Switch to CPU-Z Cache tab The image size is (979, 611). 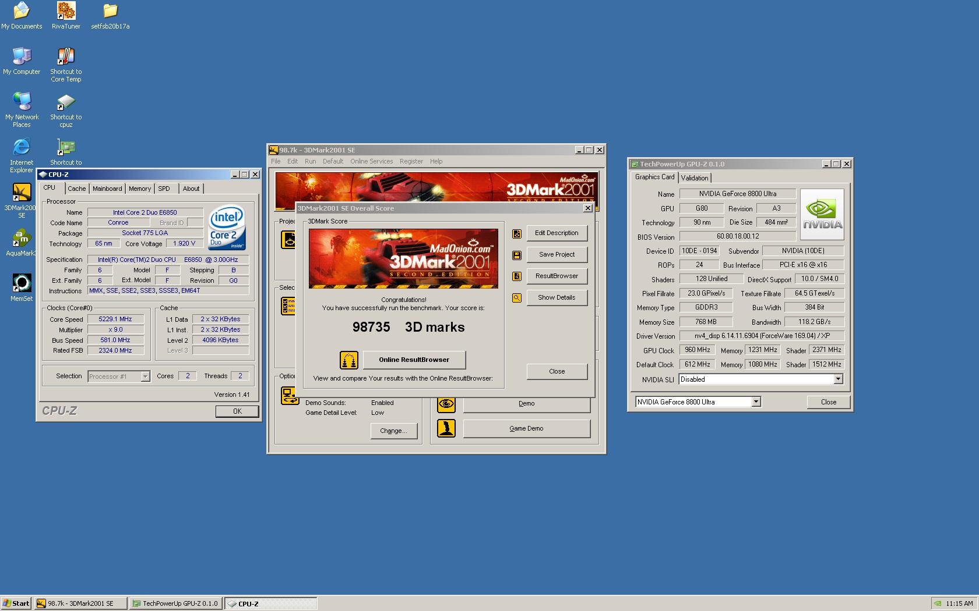pos(76,189)
